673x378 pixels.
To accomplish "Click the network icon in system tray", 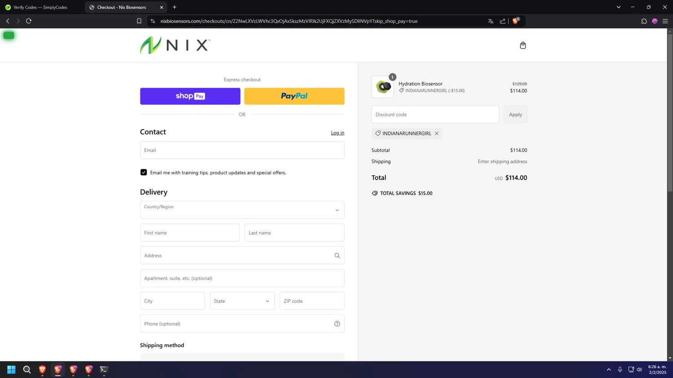I will click(x=631, y=369).
